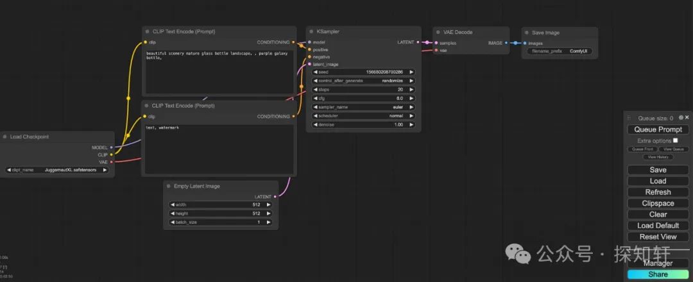Increase batch_size with its right arrow

click(x=268, y=222)
